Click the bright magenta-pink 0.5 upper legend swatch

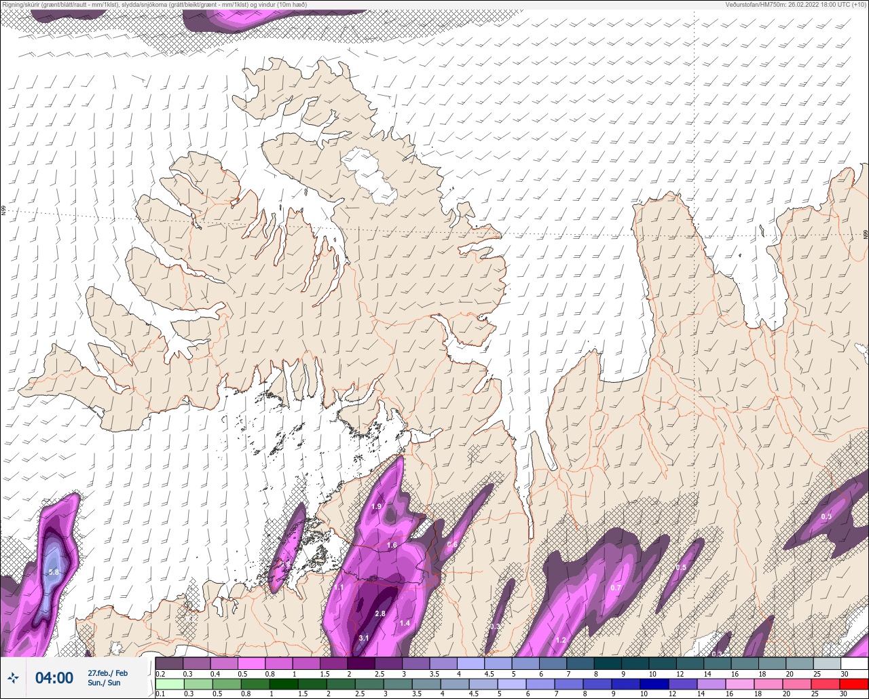pos(251,663)
